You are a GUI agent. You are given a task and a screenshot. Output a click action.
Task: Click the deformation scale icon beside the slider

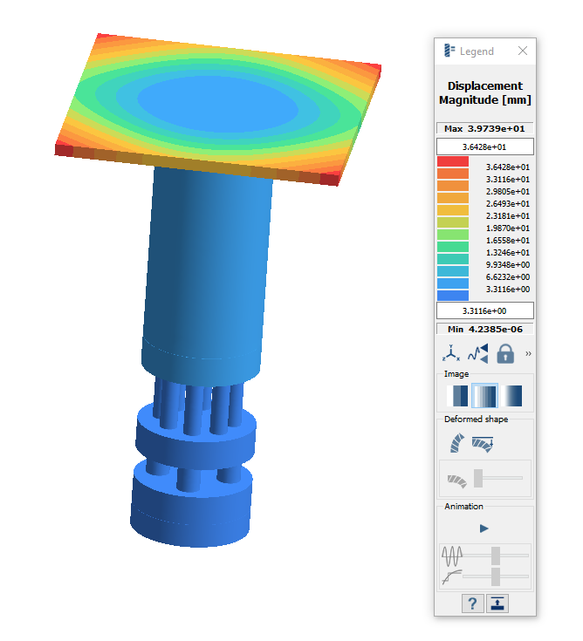tap(456, 481)
